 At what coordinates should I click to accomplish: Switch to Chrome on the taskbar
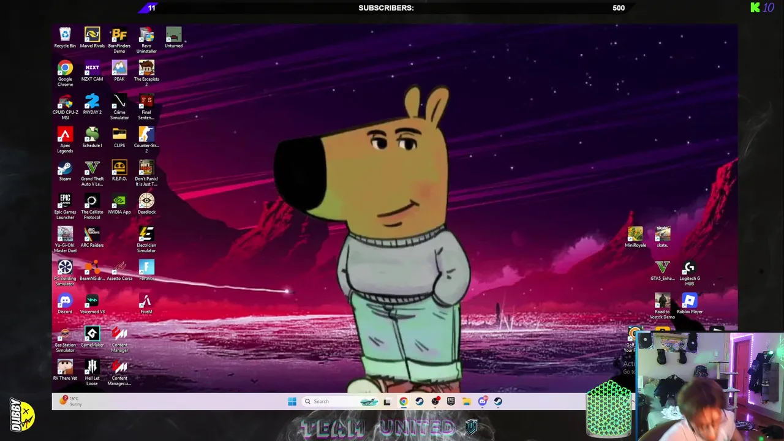(404, 402)
